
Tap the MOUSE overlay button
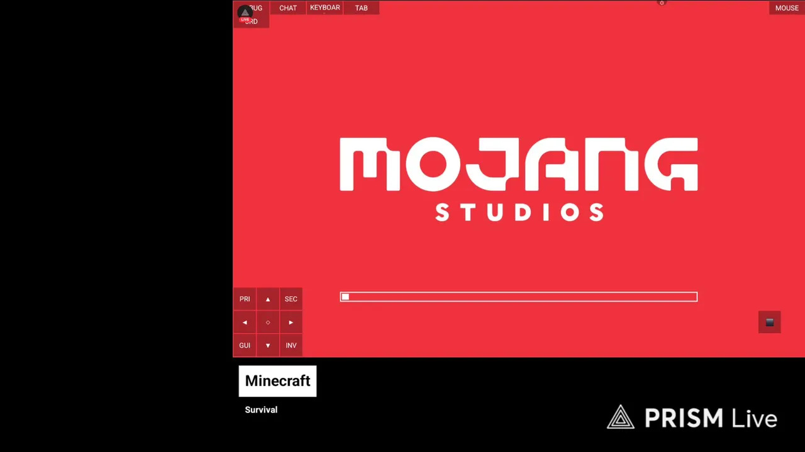click(787, 8)
